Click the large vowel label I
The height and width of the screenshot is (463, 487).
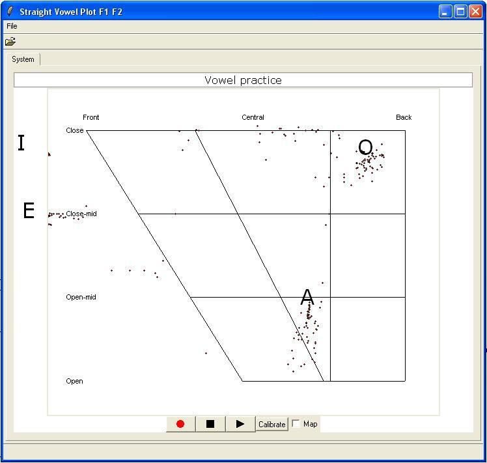[x=21, y=143]
